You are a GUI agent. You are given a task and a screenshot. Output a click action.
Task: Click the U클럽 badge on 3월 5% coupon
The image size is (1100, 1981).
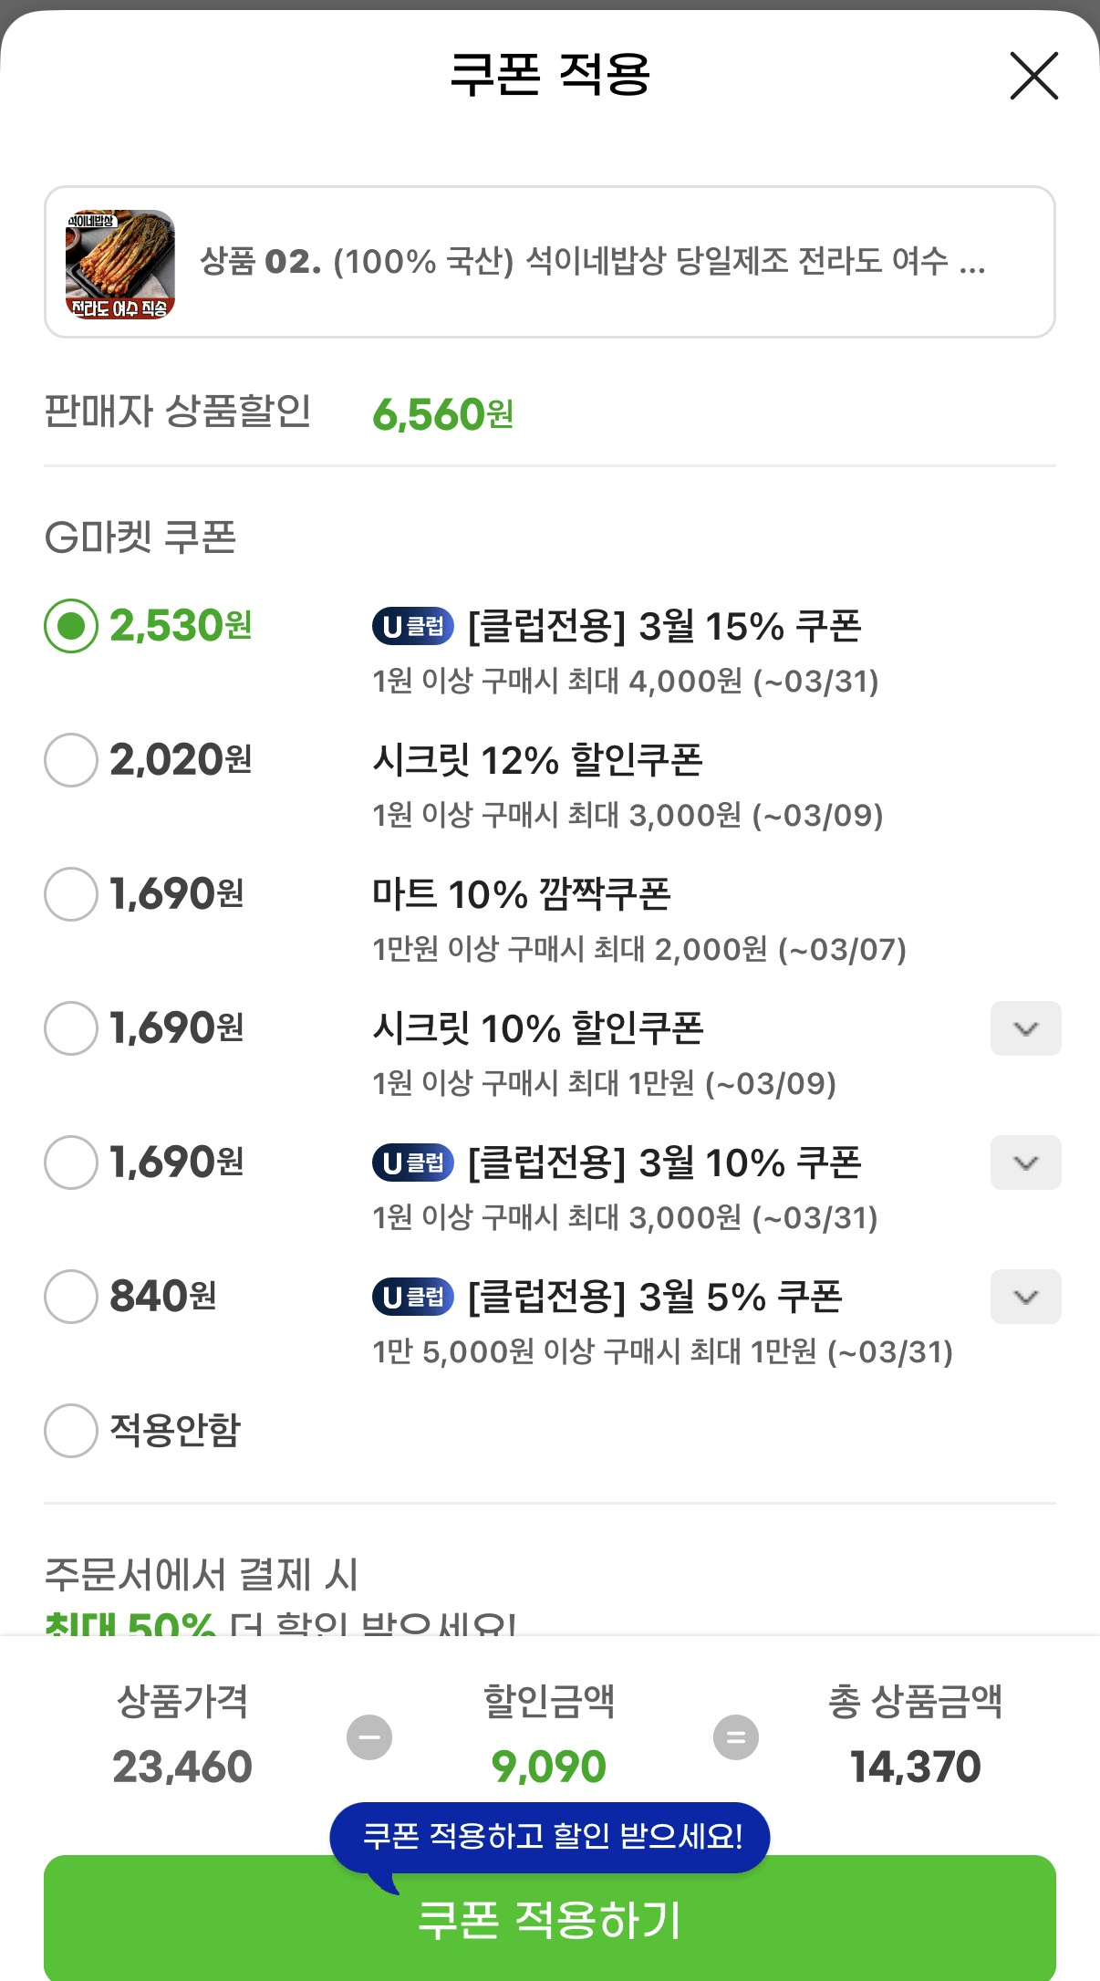tap(412, 1298)
